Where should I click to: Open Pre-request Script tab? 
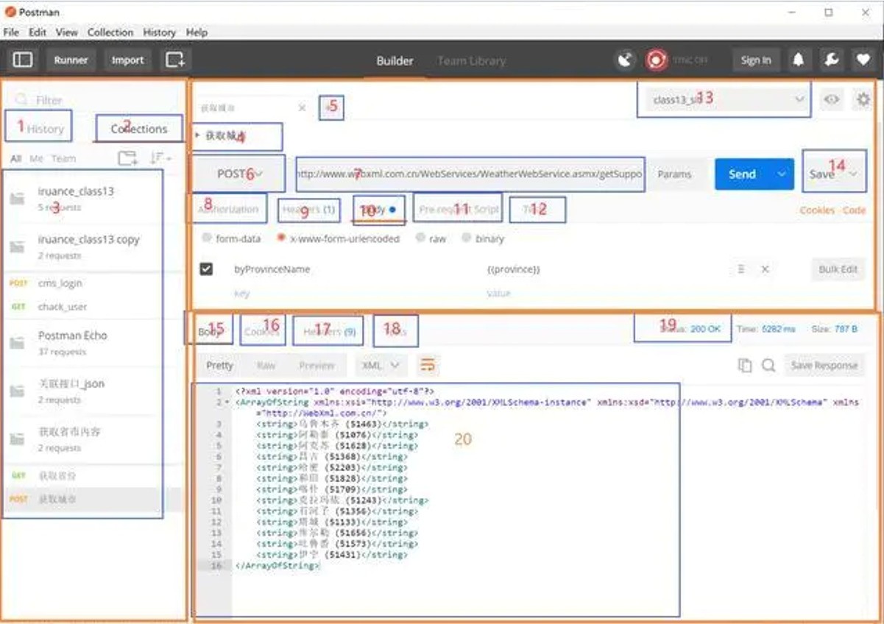pos(459,210)
